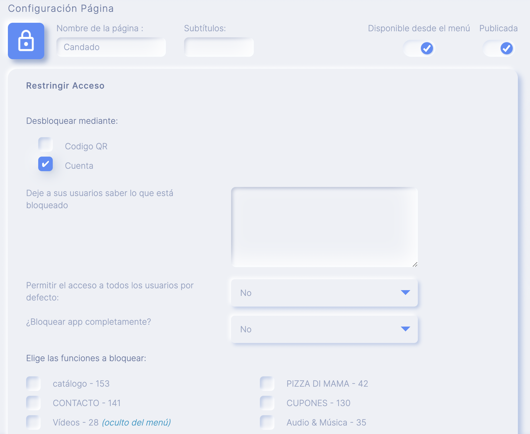
Task: Check the Audio & Música - 35 checkbox
Action: tap(267, 422)
